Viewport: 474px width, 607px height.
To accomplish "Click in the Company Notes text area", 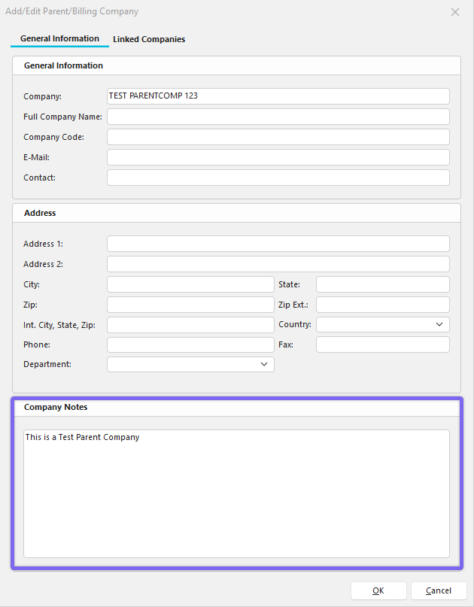I will (x=236, y=493).
